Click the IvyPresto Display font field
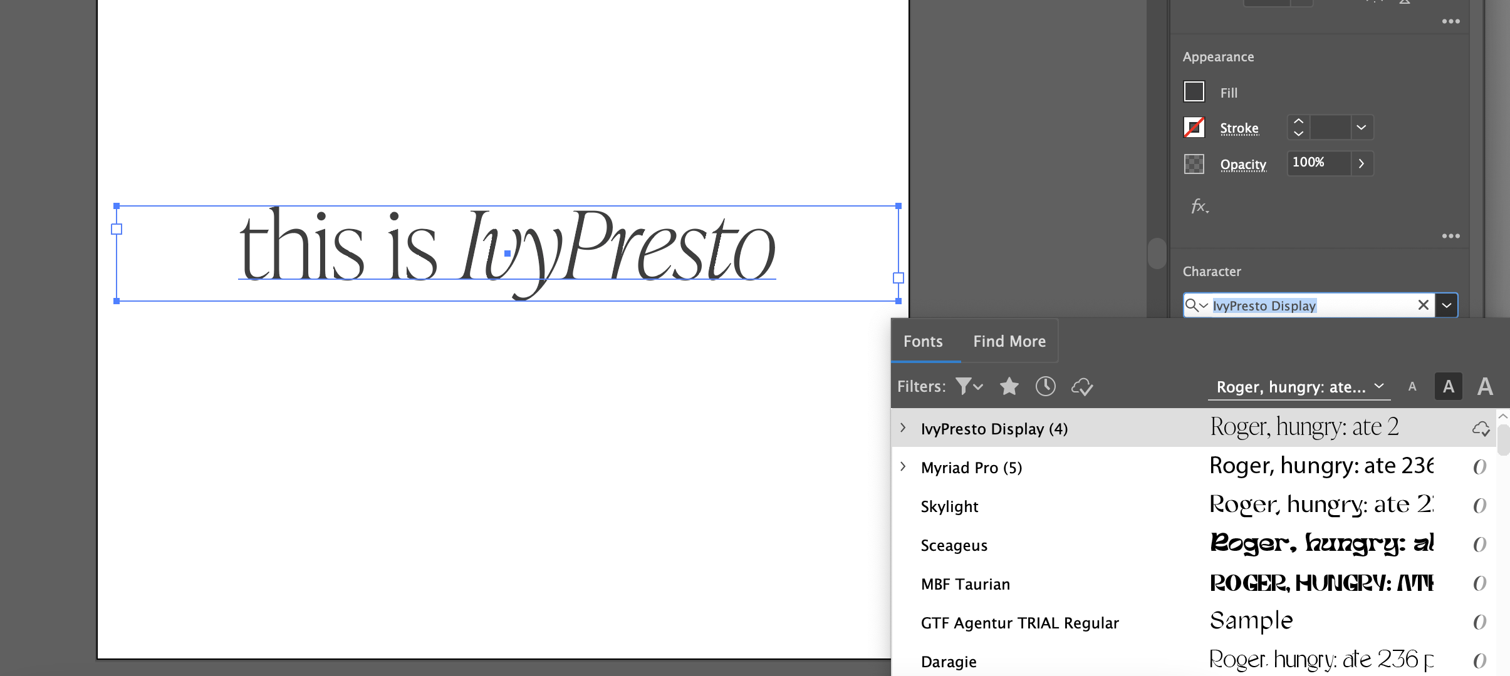This screenshot has width=1510, height=676. (1310, 305)
